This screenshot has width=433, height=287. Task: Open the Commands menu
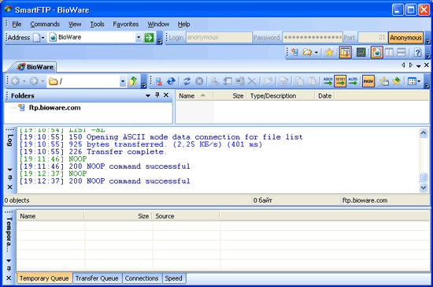45,24
